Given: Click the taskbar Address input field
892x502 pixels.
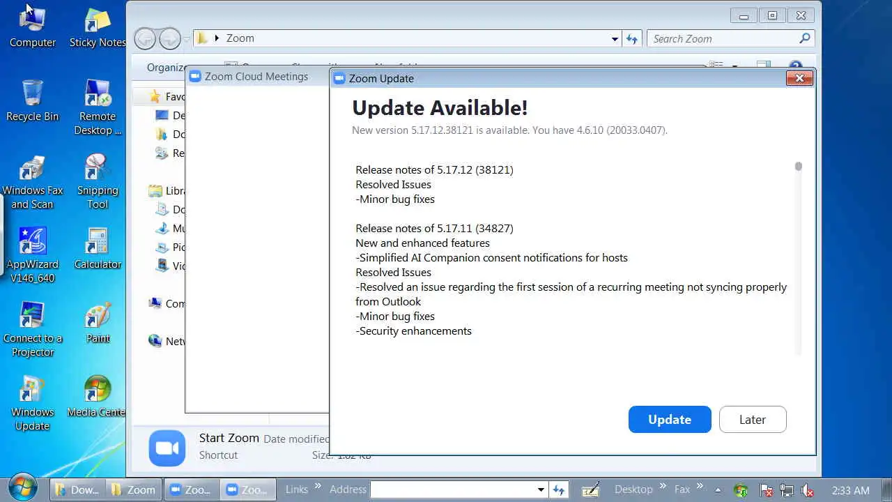Looking at the screenshot, I should (454, 489).
